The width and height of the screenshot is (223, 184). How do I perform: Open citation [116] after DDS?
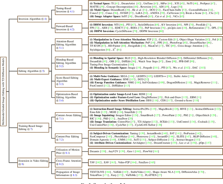coord(155,100)
